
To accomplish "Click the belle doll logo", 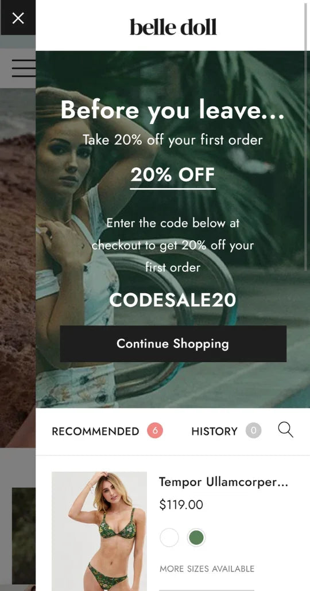I will pos(173,27).
